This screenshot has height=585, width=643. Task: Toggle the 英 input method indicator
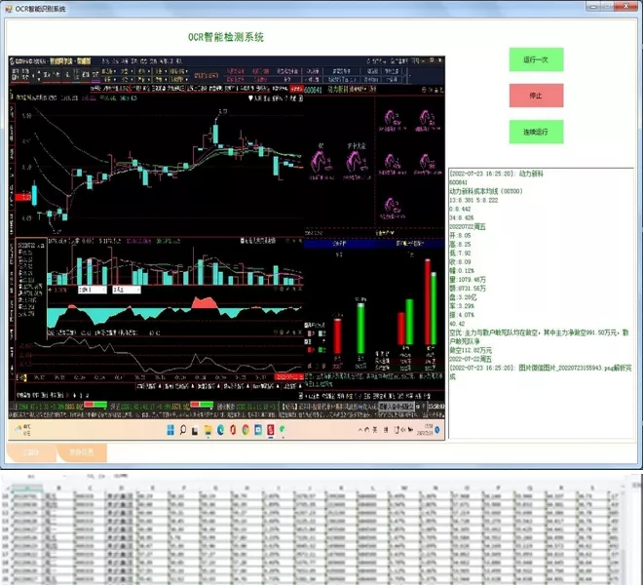(374, 430)
